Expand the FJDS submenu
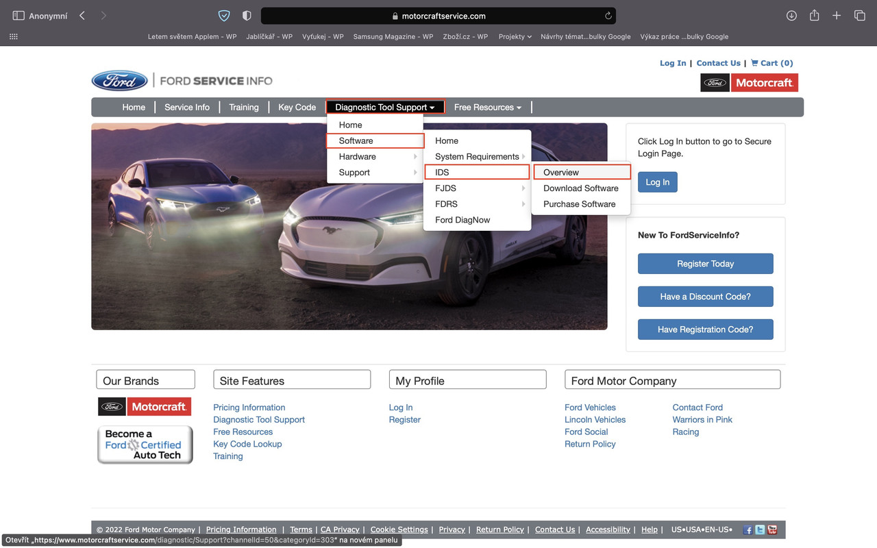The image size is (877, 548). tap(477, 188)
